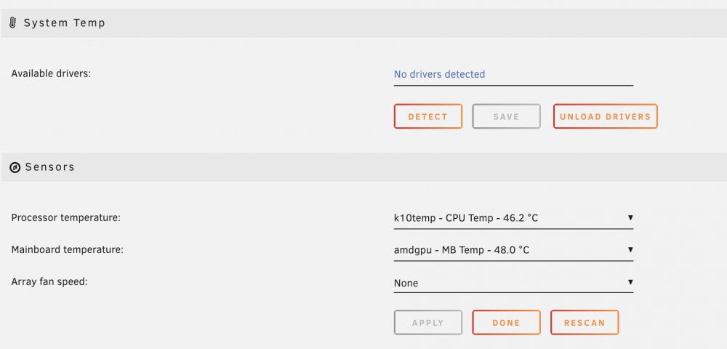Click the No drivers detected field

(x=513, y=75)
